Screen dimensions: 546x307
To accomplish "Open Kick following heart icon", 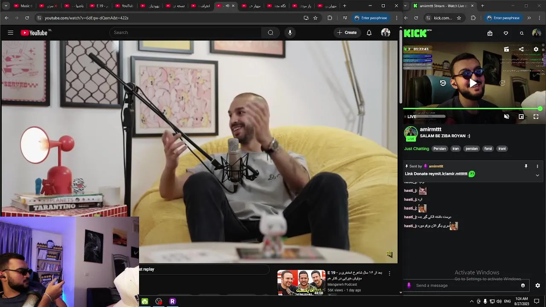I will click(x=506, y=33).
